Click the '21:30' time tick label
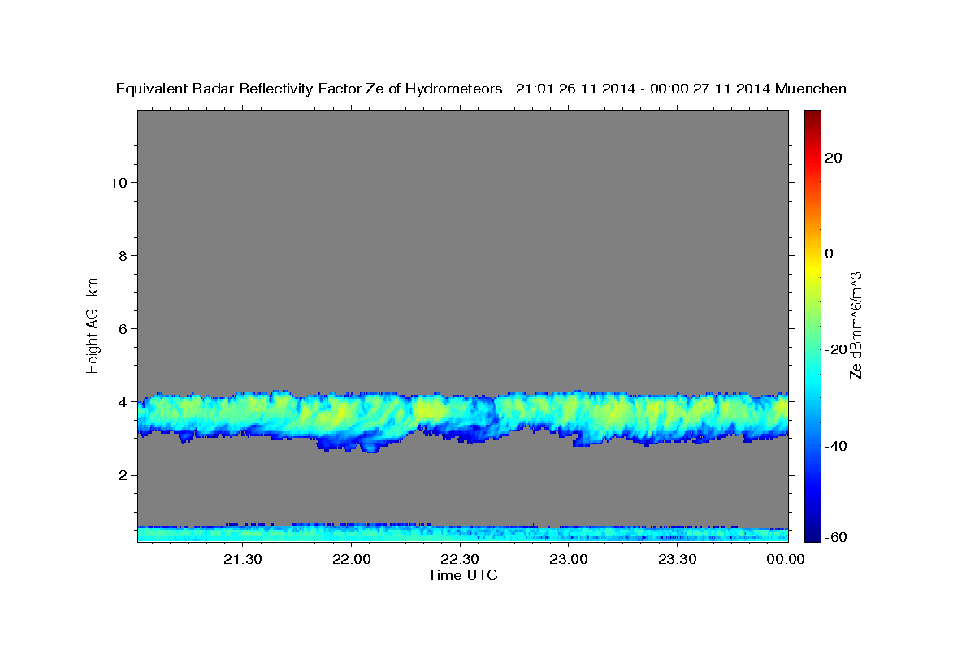 pyautogui.click(x=242, y=559)
